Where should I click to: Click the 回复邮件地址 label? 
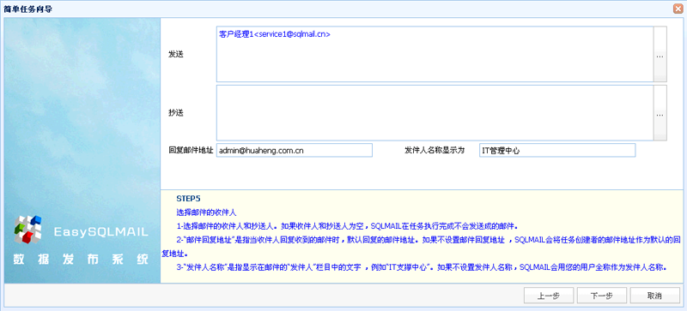[x=191, y=150]
